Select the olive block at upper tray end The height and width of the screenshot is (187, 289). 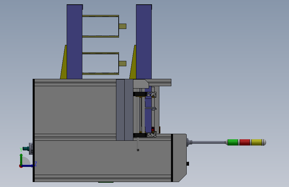(x=123, y=26)
